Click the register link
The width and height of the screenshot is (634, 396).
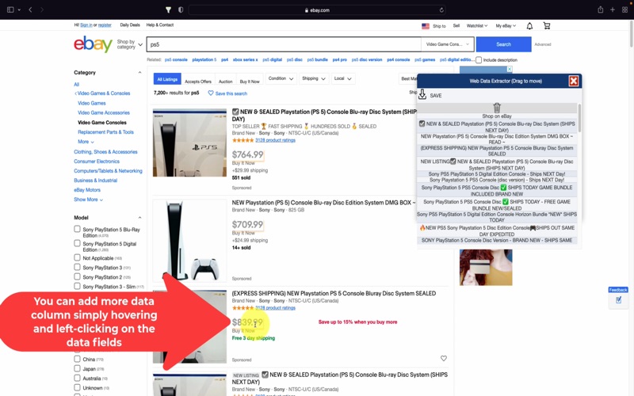tap(105, 25)
